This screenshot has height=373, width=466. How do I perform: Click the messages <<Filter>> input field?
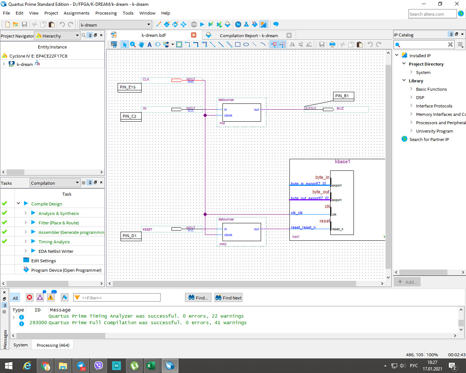[116, 298]
